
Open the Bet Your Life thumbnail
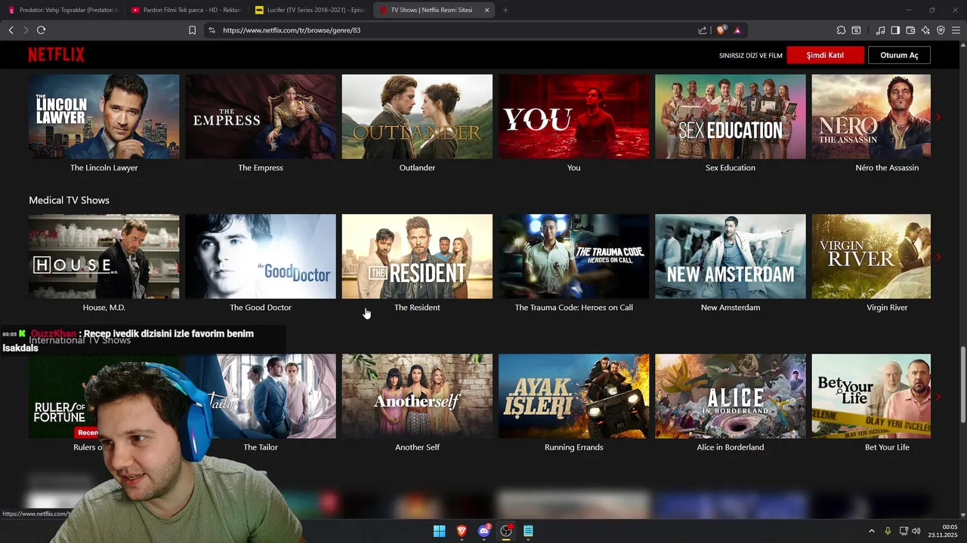tap(871, 396)
